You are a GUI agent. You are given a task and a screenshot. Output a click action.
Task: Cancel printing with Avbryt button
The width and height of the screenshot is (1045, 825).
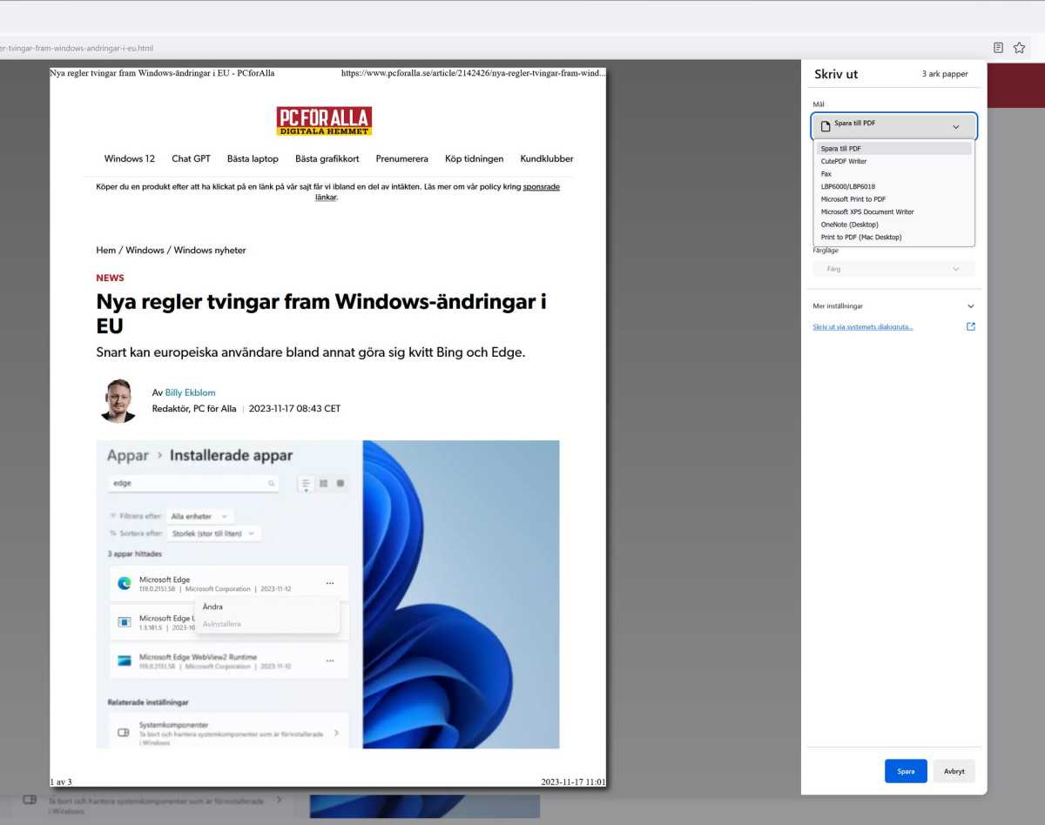954,771
